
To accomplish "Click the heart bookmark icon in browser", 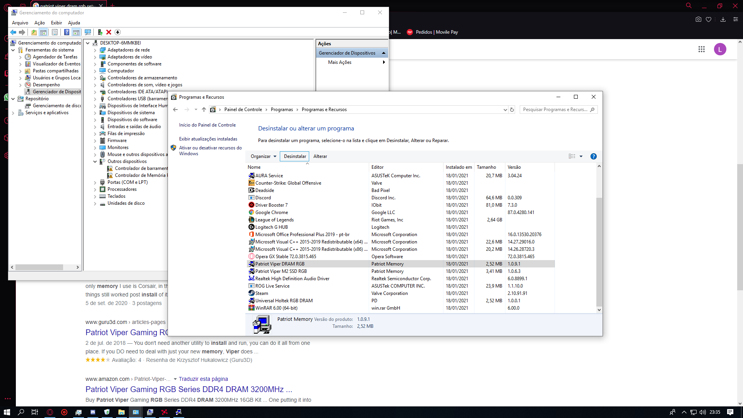I will tap(709, 19).
